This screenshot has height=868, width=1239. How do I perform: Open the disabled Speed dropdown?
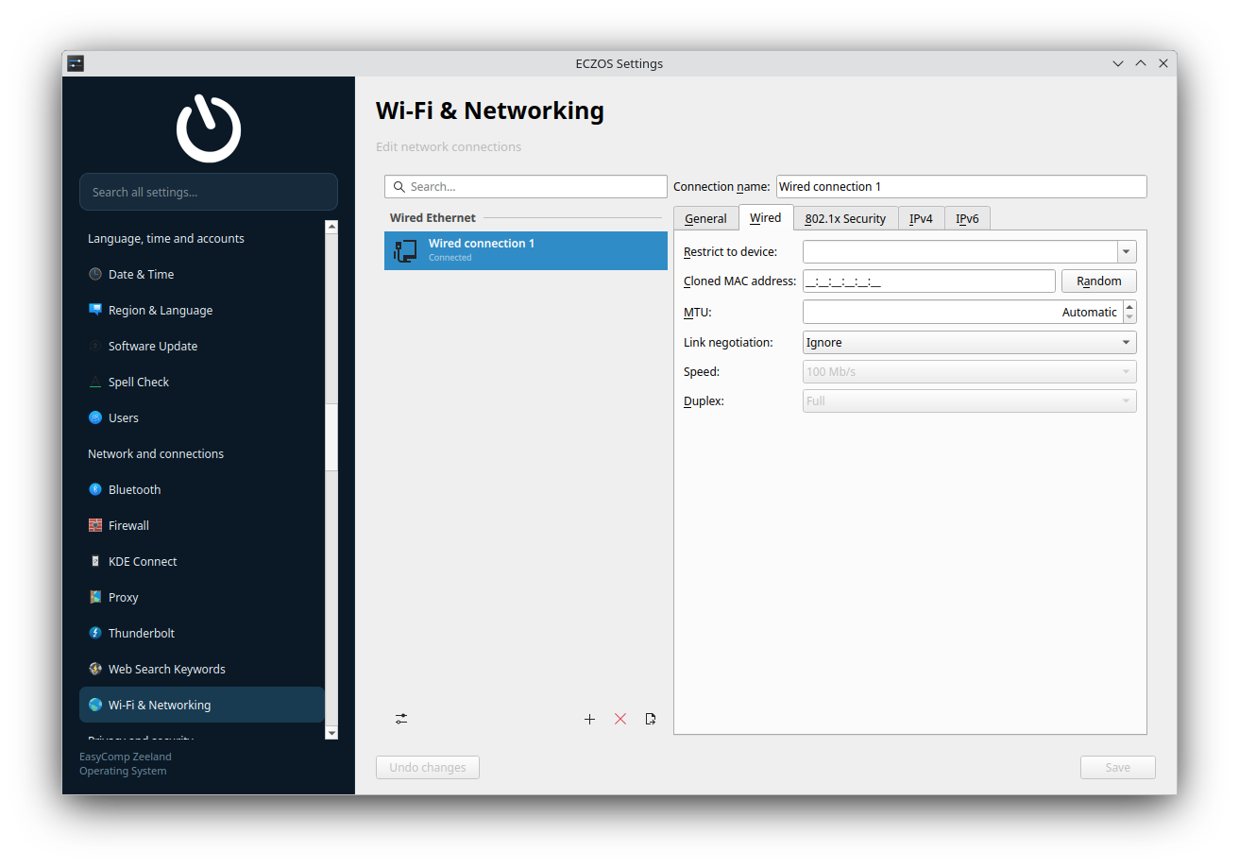pos(970,371)
